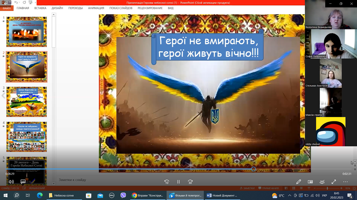Viewport: 357px width, 200px height.
Task: Switch to Reading view icon
Action: (301, 188)
